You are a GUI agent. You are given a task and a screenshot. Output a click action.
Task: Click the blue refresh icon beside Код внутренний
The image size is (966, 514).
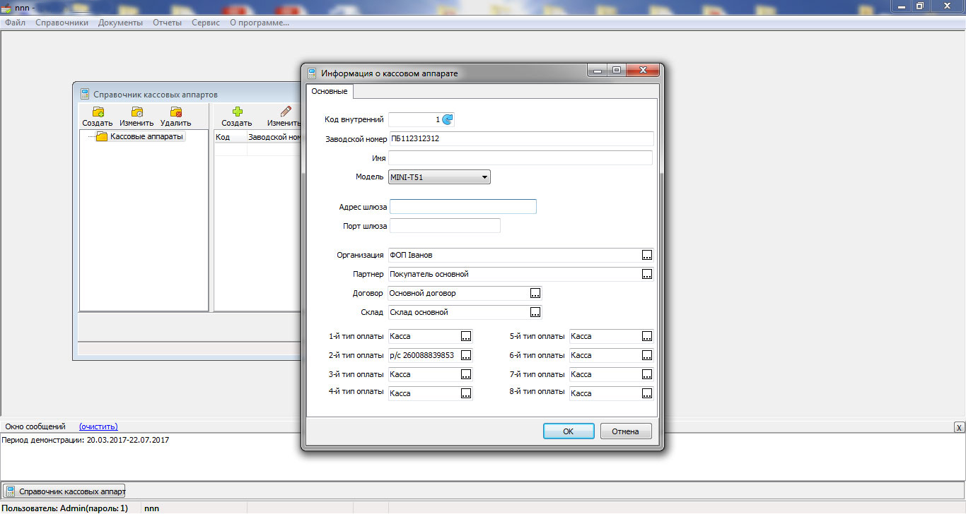point(447,119)
